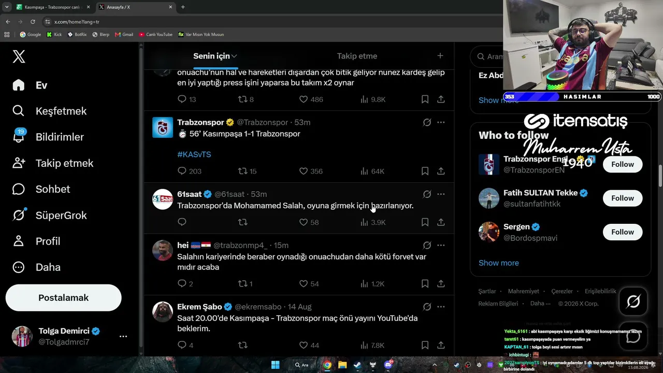The width and height of the screenshot is (663, 373).
Task: Share the 61saat post
Action: (x=441, y=222)
